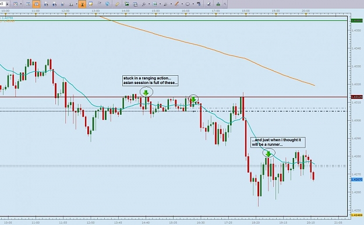The image size is (364, 225).
Task: Click the 18:20 time axis label
Action: coord(256,223)
